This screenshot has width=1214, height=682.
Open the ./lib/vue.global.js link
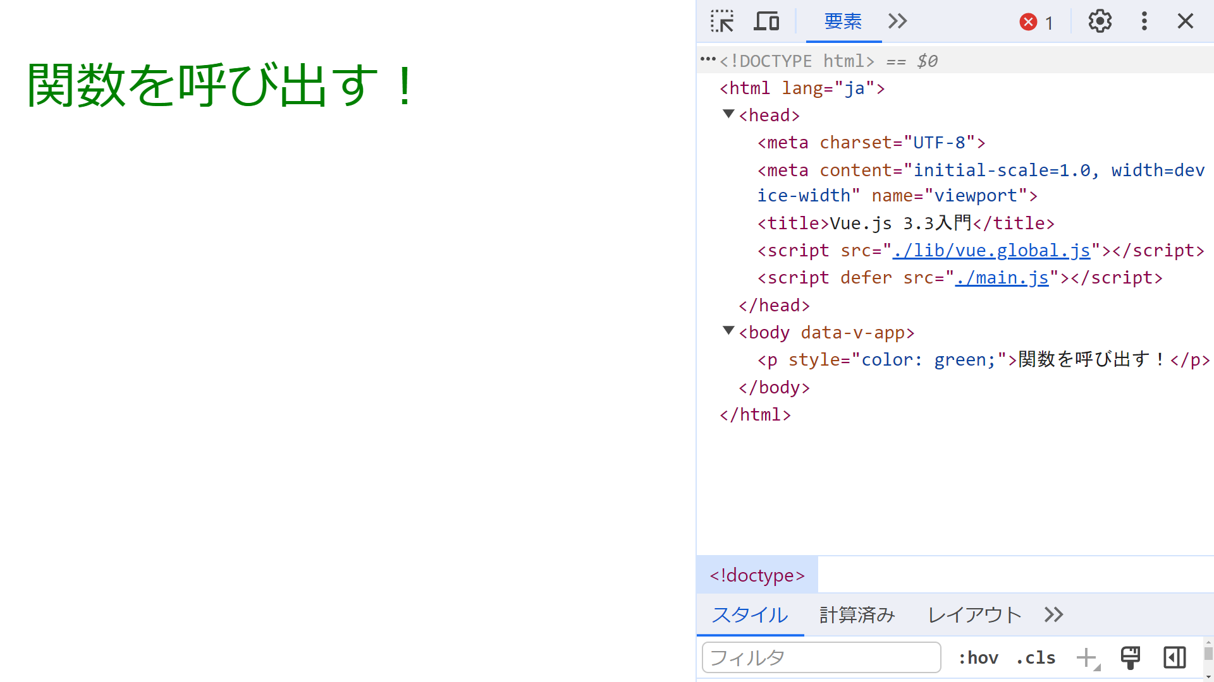tap(991, 251)
